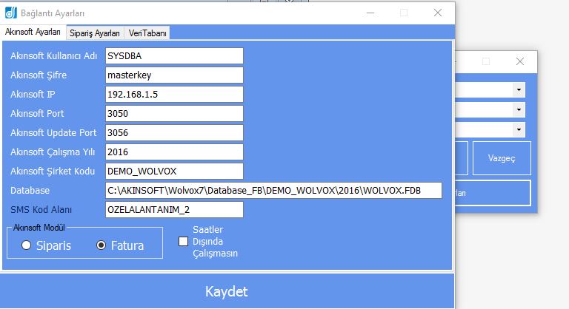The width and height of the screenshot is (569, 309).
Task: Minimize the Bağlantı Ayarları window
Action: [370, 13]
